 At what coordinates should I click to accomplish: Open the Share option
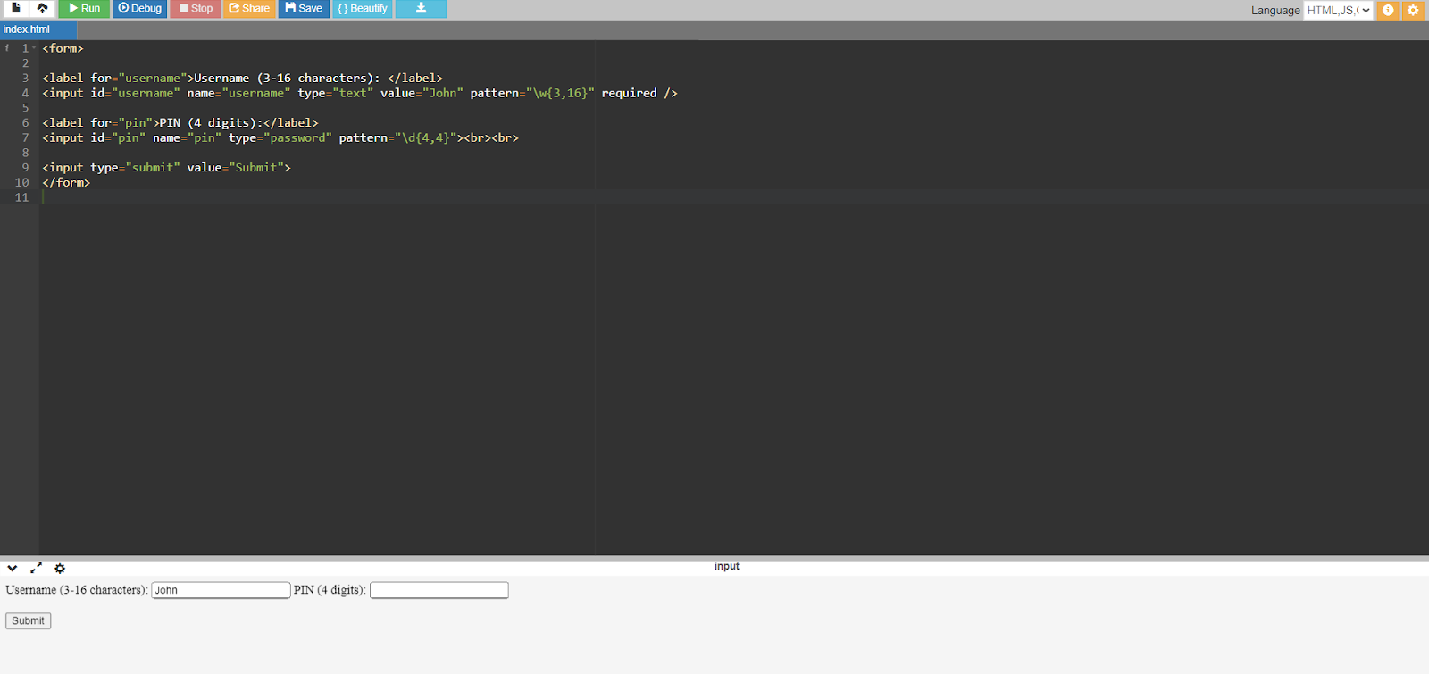click(x=249, y=8)
